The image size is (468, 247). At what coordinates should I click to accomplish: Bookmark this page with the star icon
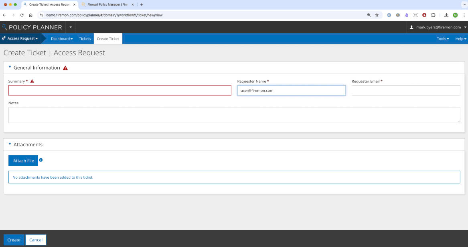tap(377, 15)
